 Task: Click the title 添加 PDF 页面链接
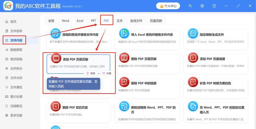tap(212, 59)
